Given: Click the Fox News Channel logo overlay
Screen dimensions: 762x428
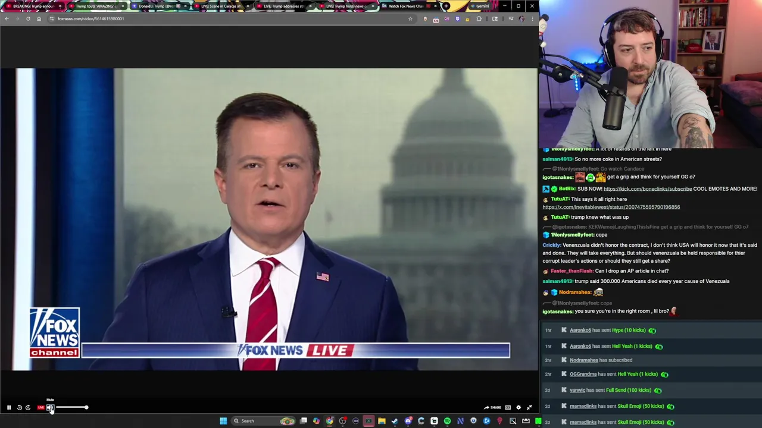Looking at the screenshot, I should (54, 332).
